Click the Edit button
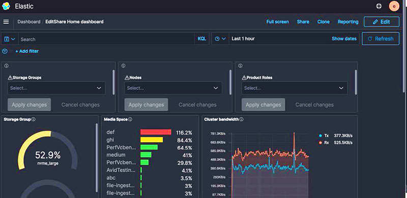The height and width of the screenshot is (198, 407). (381, 22)
